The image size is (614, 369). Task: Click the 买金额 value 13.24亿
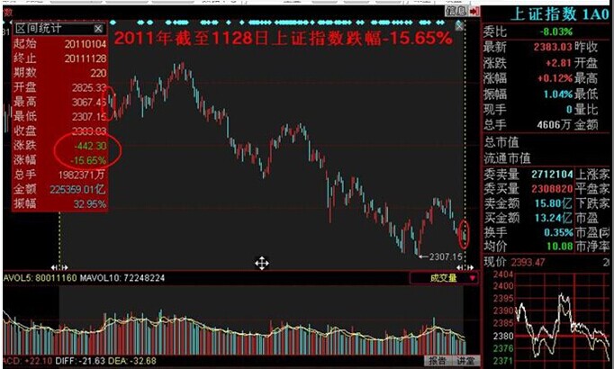pyautogui.click(x=554, y=218)
